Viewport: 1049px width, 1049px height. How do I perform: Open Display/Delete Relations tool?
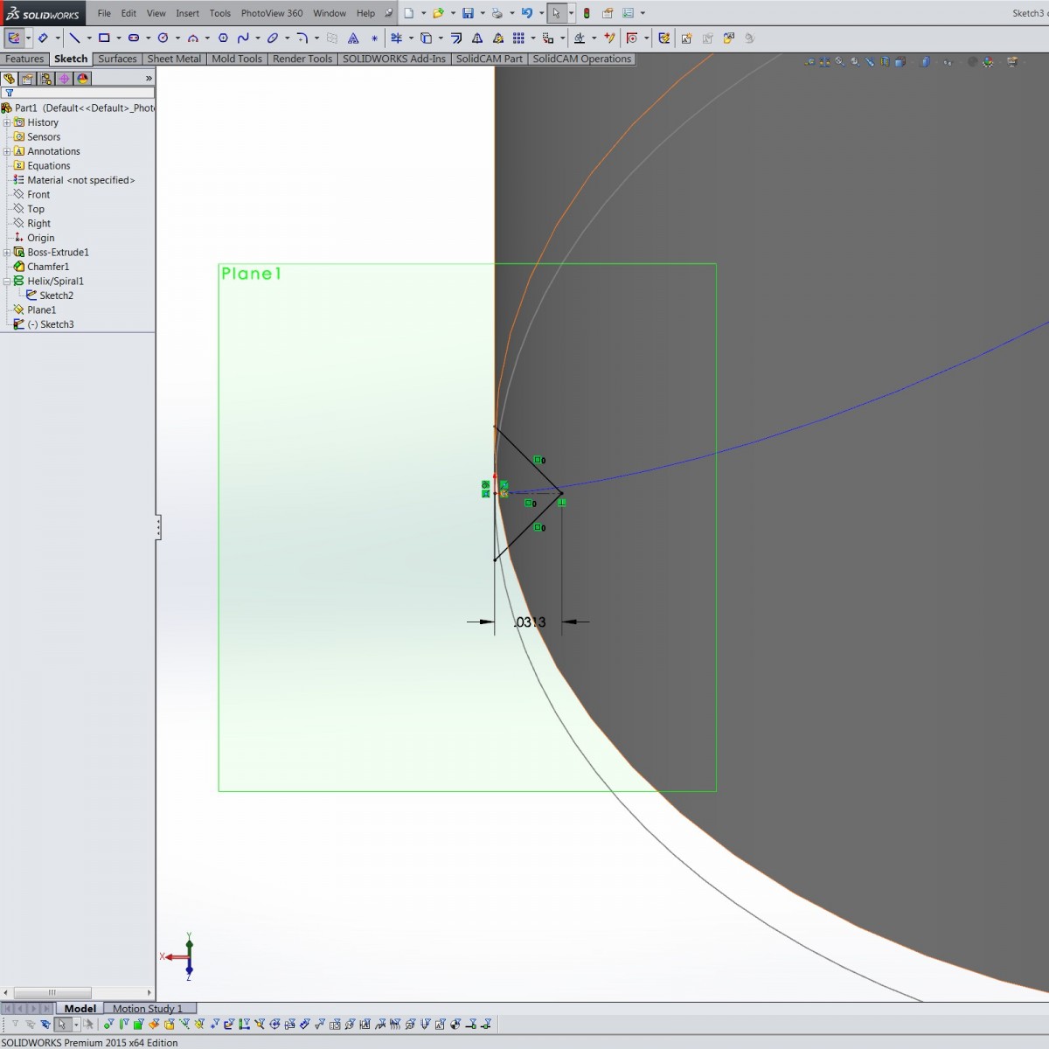point(579,38)
